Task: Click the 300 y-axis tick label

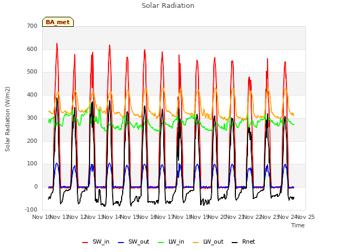Action: (x=32, y=118)
